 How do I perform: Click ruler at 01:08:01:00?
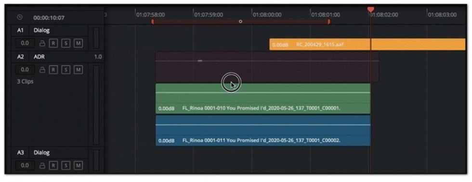[326, 15]
